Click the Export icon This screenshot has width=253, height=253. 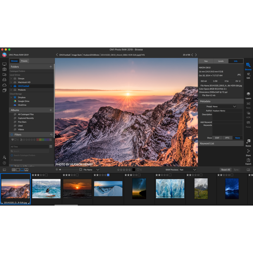(x=248, y=161)
